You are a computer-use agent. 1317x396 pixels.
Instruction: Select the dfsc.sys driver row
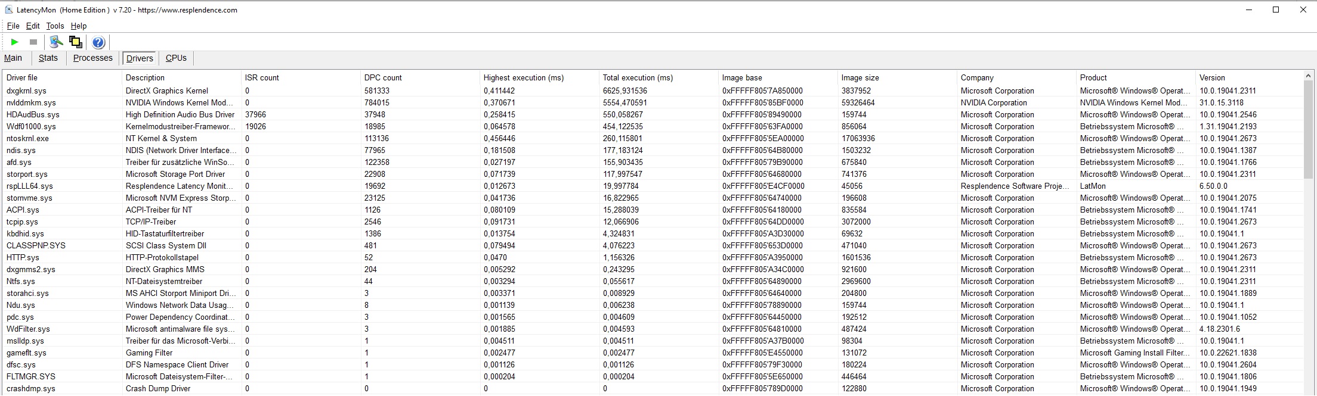click(653, 364)
